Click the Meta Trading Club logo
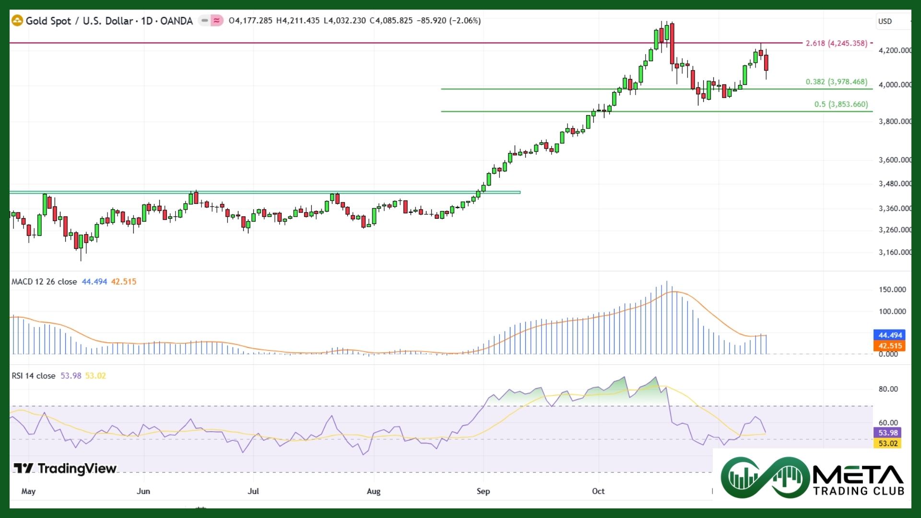The image size is (921, 518). pyautogui.click(x=812, y=478)
